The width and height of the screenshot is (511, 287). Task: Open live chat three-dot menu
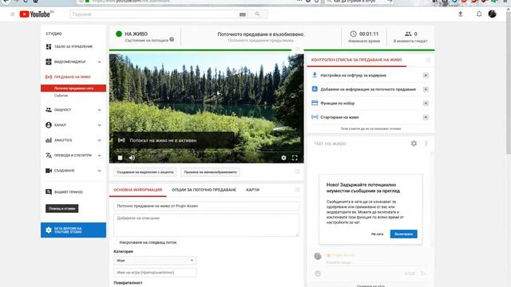(x=426, y=143)
